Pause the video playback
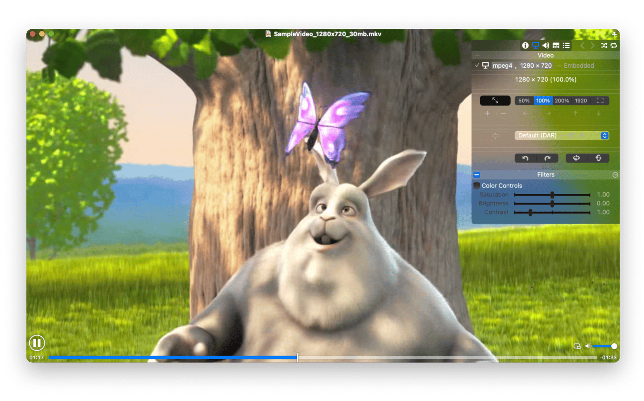The image size is (644, 401). click(x=37, y=343)
